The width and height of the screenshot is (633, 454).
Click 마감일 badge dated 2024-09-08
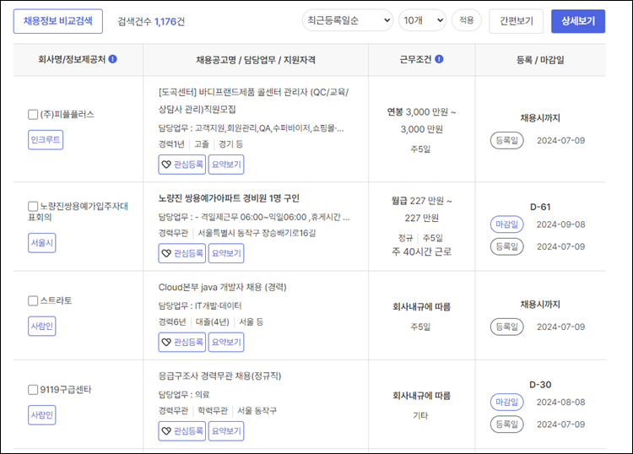506,224
